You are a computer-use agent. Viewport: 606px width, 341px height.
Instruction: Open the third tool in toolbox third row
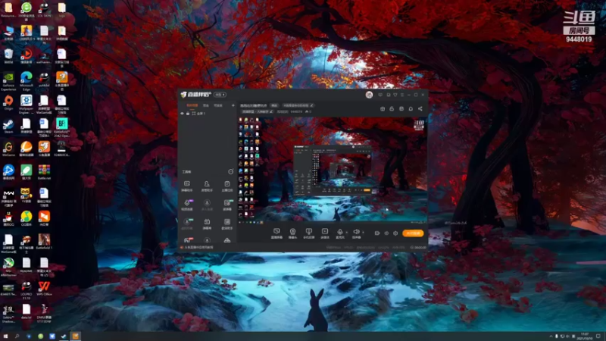point(226,224)
